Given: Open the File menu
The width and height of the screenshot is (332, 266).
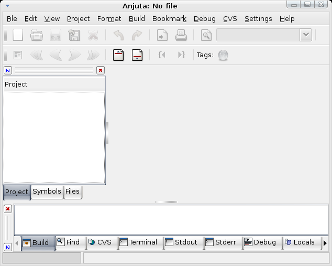Looking at the screenshot, I should pyautogui.click(x=12, y=19).
